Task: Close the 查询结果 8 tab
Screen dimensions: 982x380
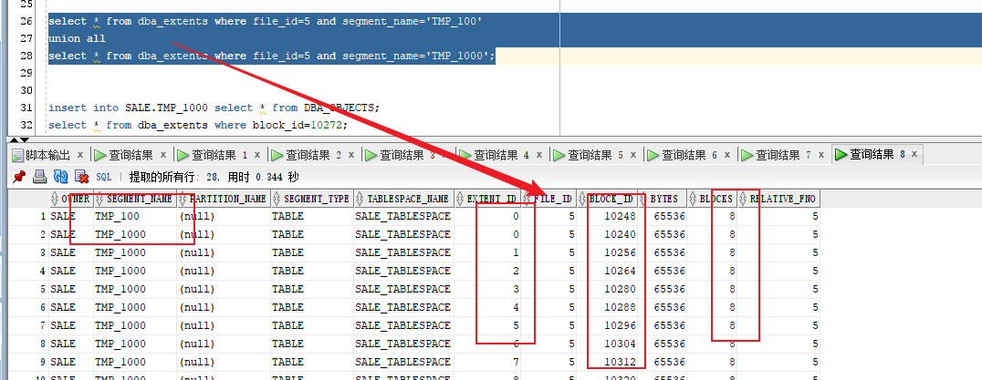Action: [914, 154]
